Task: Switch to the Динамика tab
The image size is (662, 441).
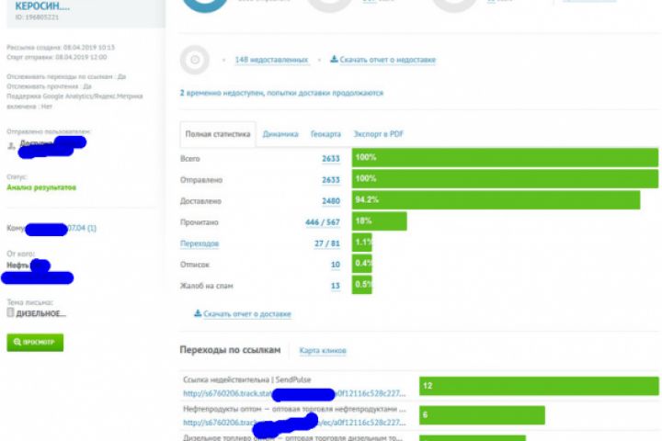Action: tap(280, 134)
